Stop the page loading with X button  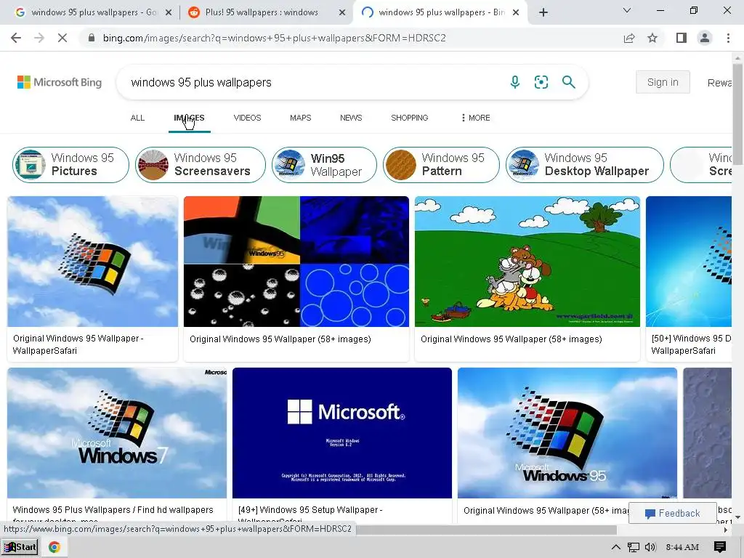62,38
